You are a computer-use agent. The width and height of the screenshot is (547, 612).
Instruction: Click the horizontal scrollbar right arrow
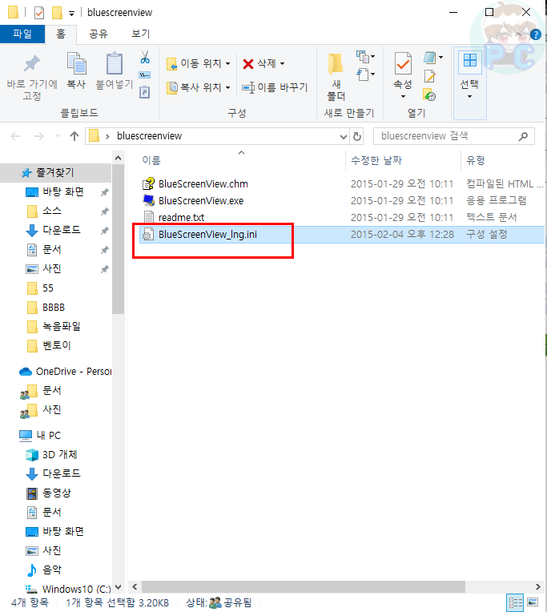coord(537,586)
